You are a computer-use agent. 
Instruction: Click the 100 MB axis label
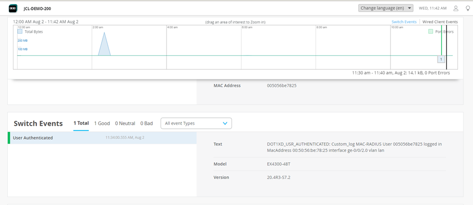(x=22, y=49)
